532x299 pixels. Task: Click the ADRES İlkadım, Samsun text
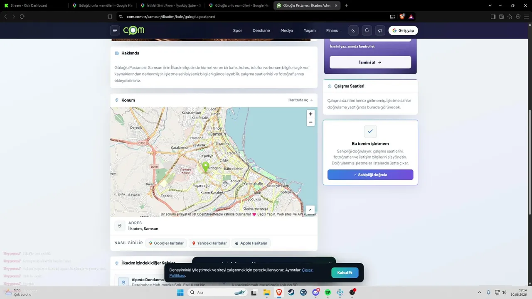[x=143, y=226]
